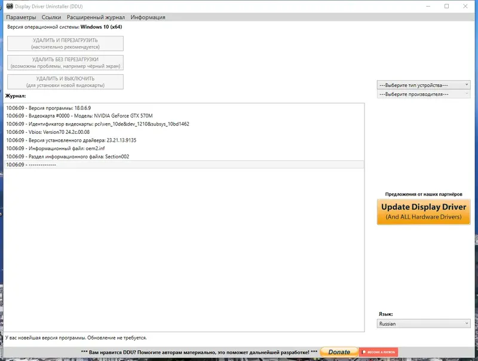Open the Информация menu
This screenshot has width=478, height=361.
pyautogui.click(x=149, y=17)
